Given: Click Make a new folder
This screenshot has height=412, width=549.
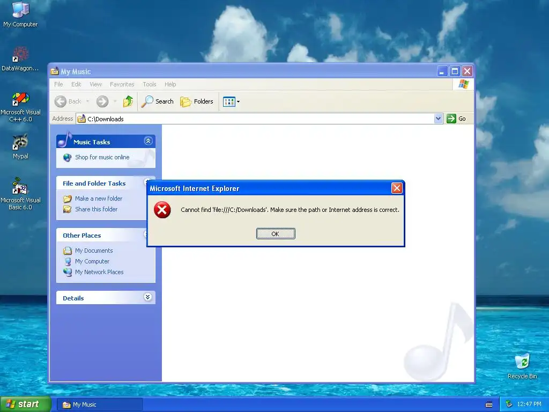Looking at the screenshot, I should pos(99,198).
